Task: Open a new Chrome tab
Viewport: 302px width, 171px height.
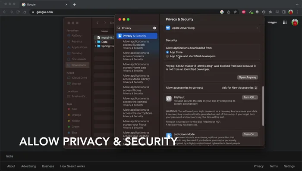Action: [x=74, y=4]
